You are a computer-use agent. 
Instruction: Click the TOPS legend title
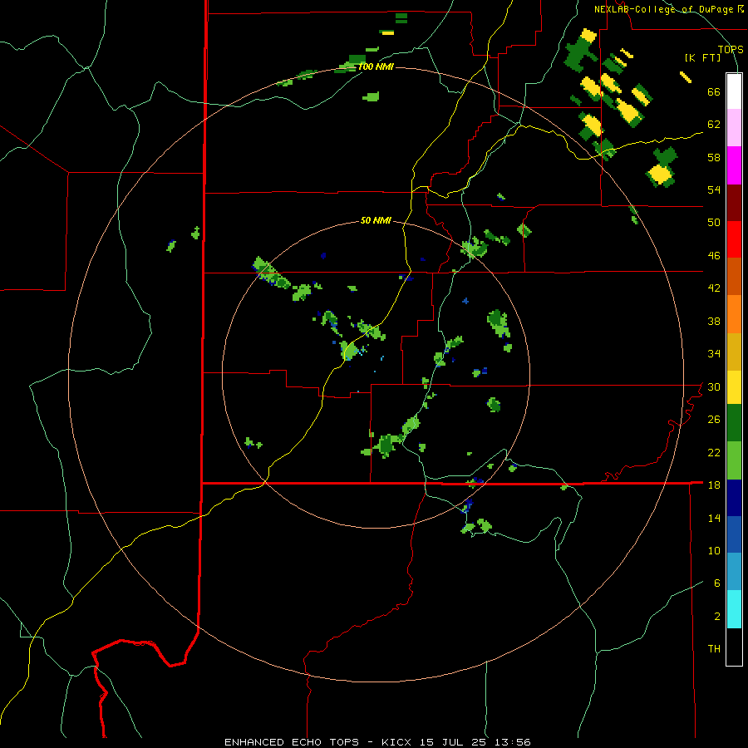(x=731, y=49)
